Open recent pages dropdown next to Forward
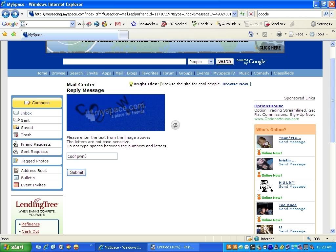This screenshot has width=336, height=252. pyautogui.click(x=22, y=14)
